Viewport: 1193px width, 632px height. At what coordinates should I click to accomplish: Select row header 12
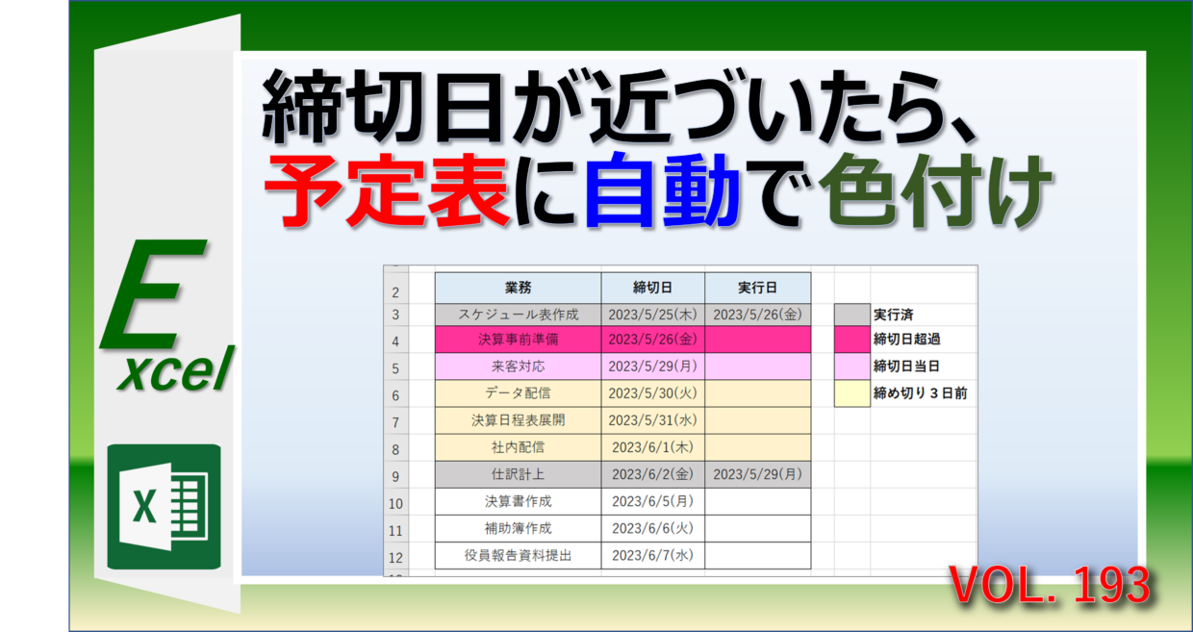click(x=395, y=556)
